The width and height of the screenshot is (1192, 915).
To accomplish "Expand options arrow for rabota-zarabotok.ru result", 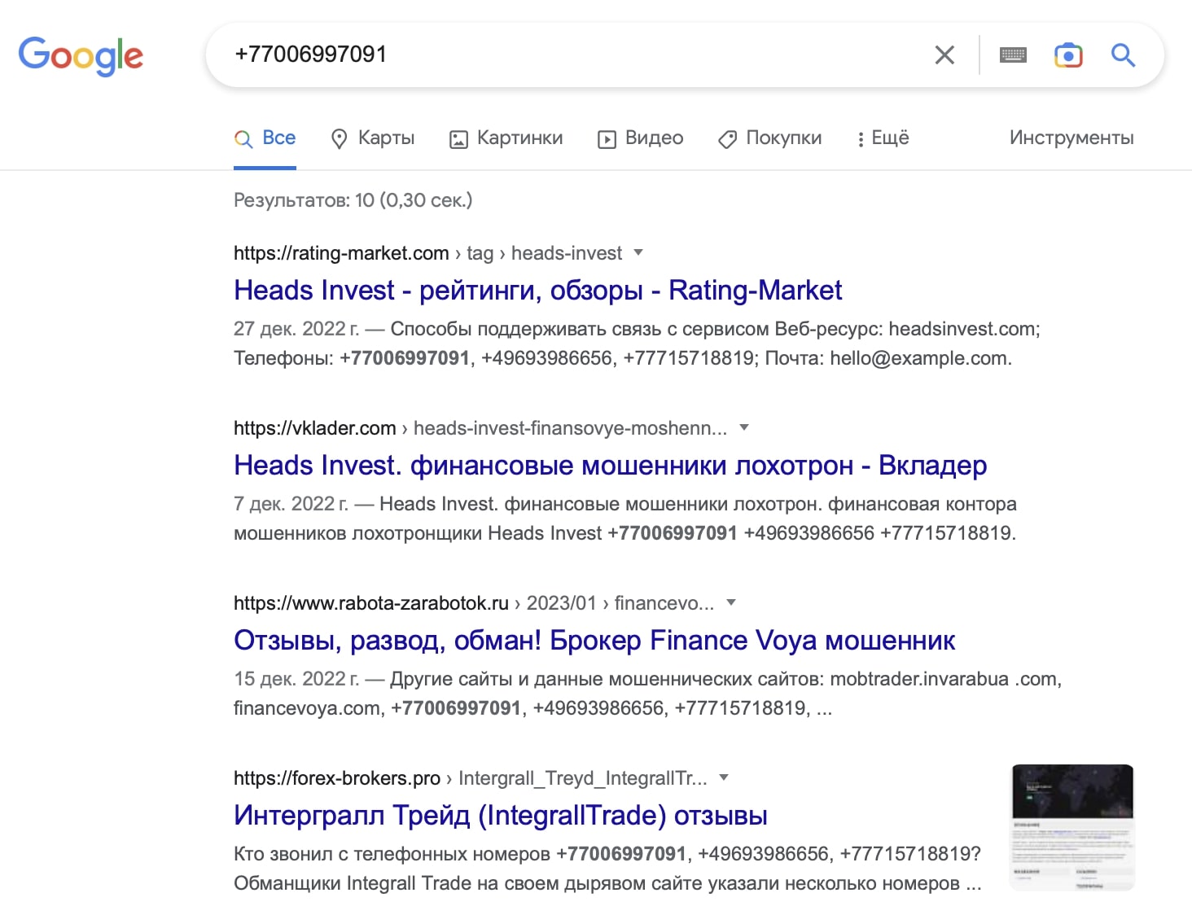I will pyautogui.click(x=730, y=602).
